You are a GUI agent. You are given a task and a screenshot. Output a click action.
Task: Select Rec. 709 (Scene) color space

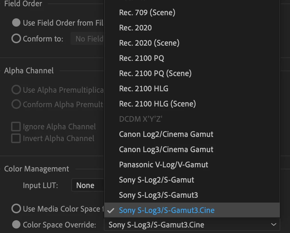coord(192,12)
